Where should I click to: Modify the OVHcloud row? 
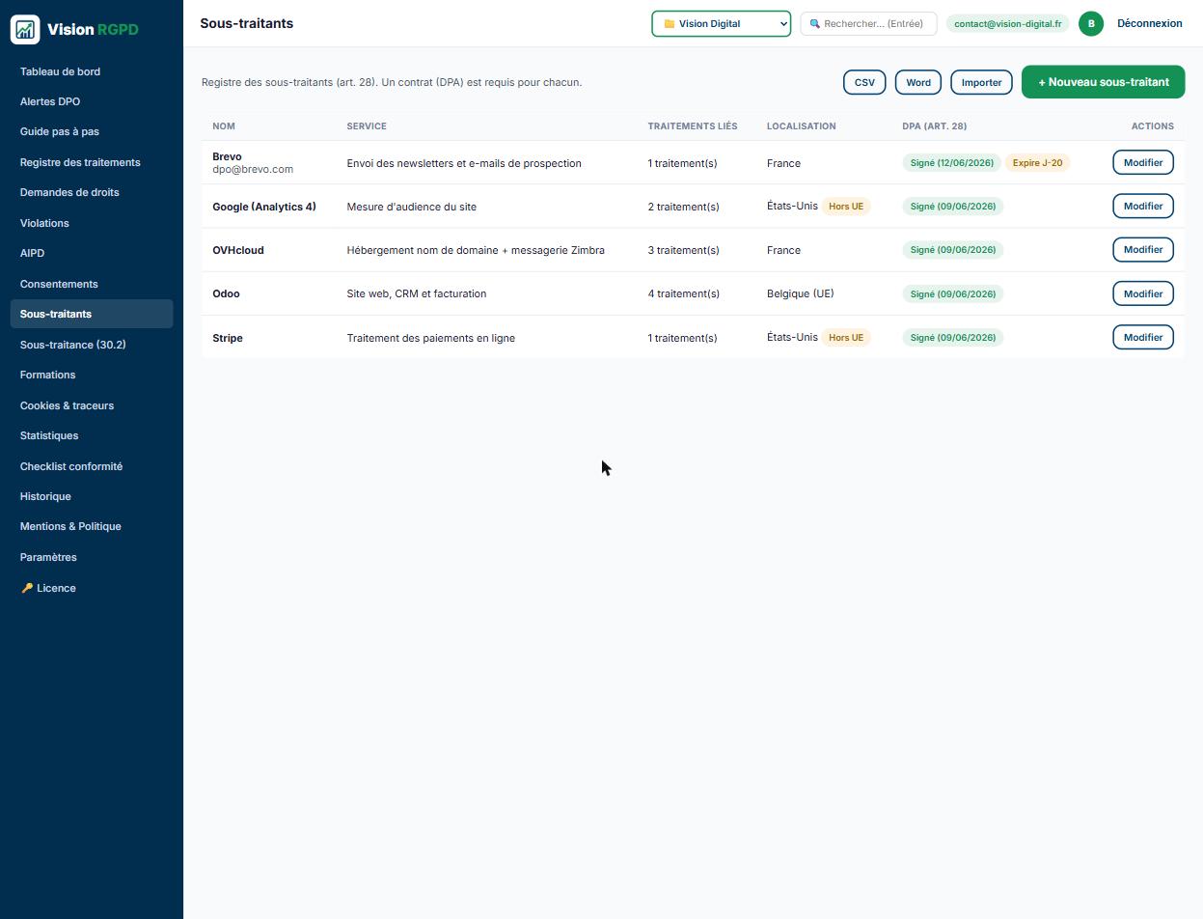[x=1142, y=249]
